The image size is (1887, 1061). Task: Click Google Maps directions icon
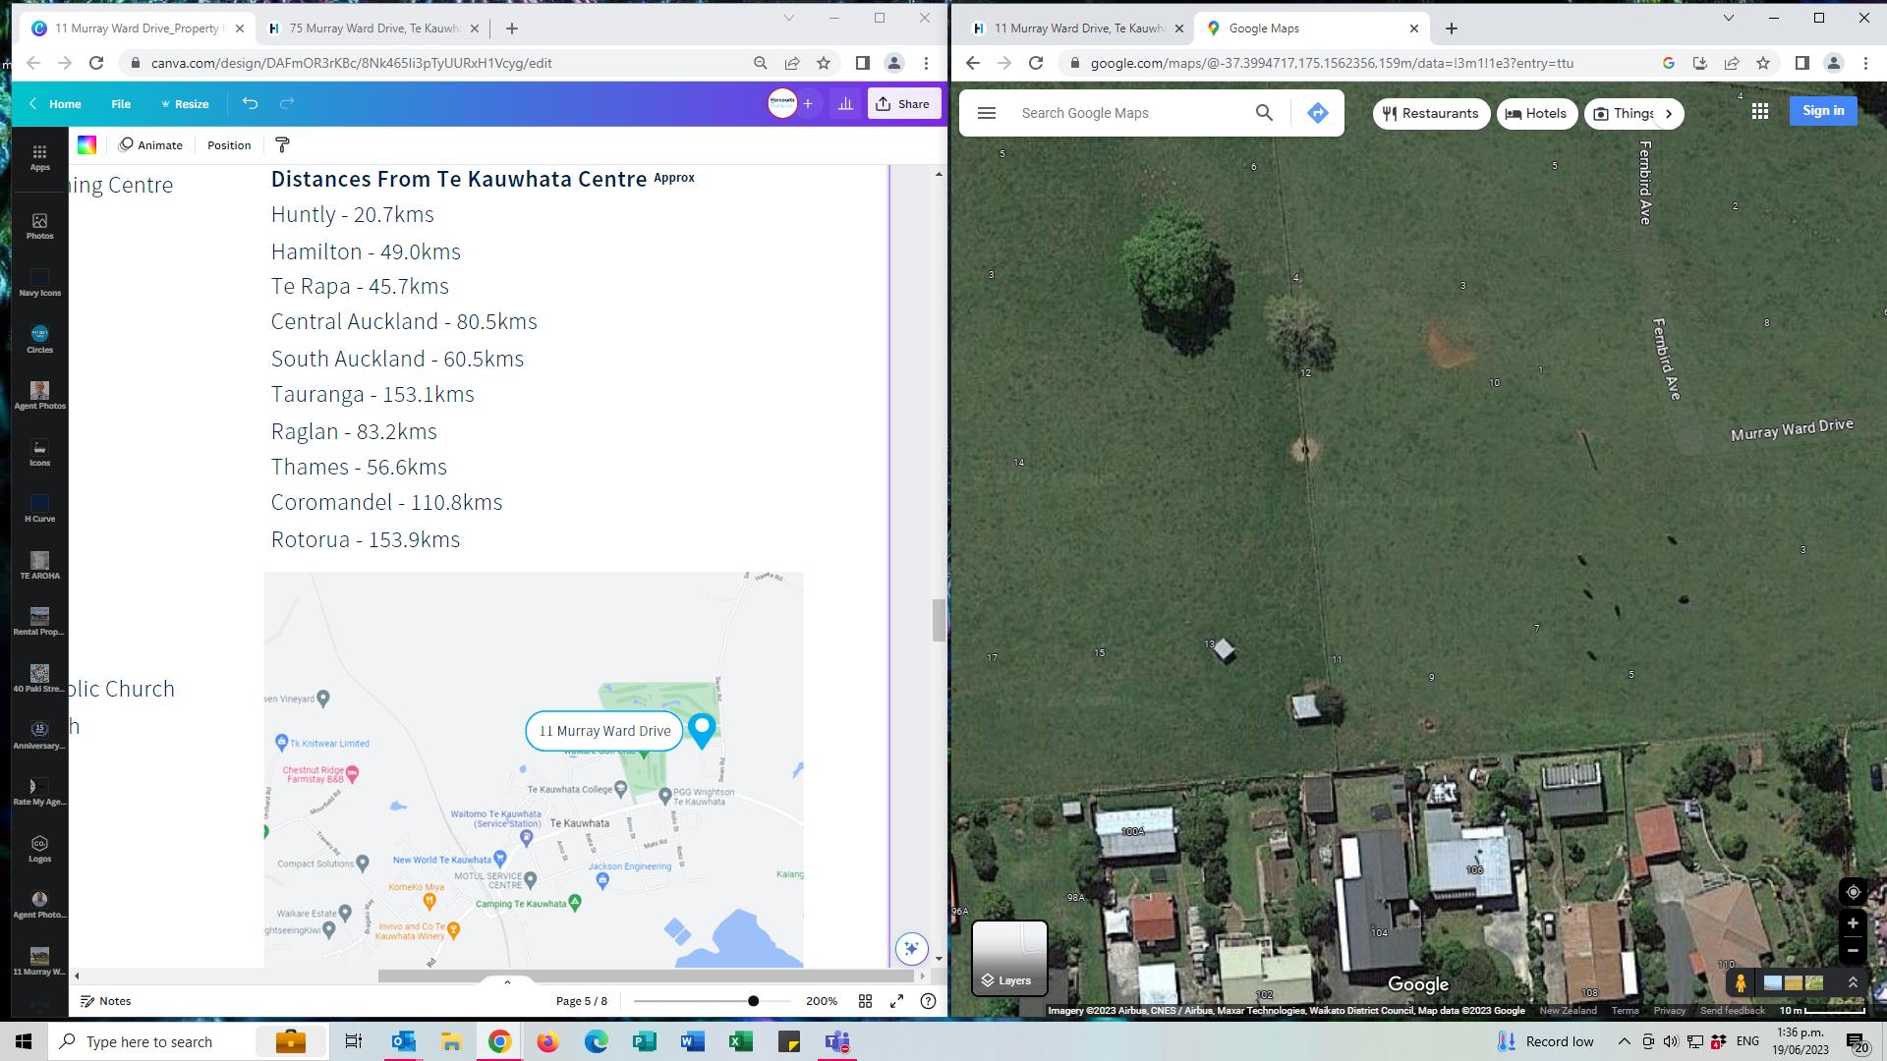[x=1318, y=113]
